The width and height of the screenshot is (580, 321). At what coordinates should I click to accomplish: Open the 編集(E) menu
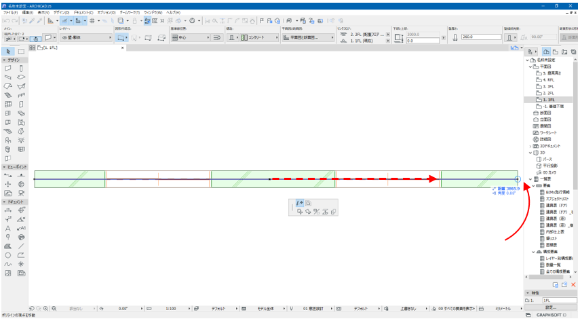tap(28, 13)
